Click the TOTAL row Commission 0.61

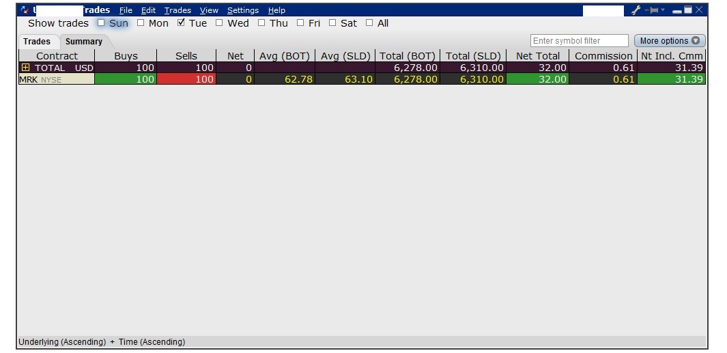[603, 68]
